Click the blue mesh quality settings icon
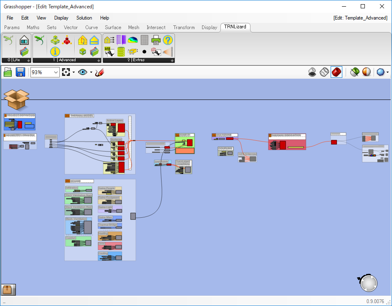This screenshot has width=392, height=306. click(380, 72)
